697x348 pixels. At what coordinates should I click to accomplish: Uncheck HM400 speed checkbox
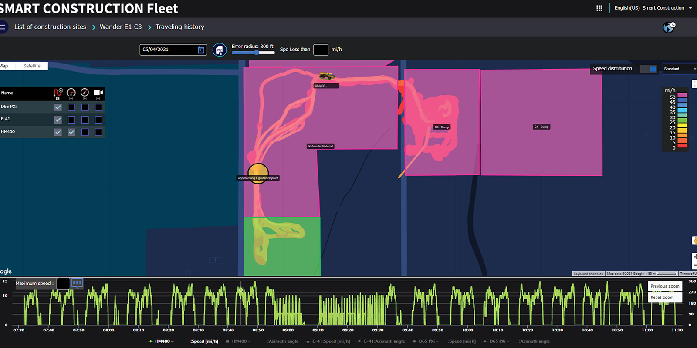(x=71, y=132)
